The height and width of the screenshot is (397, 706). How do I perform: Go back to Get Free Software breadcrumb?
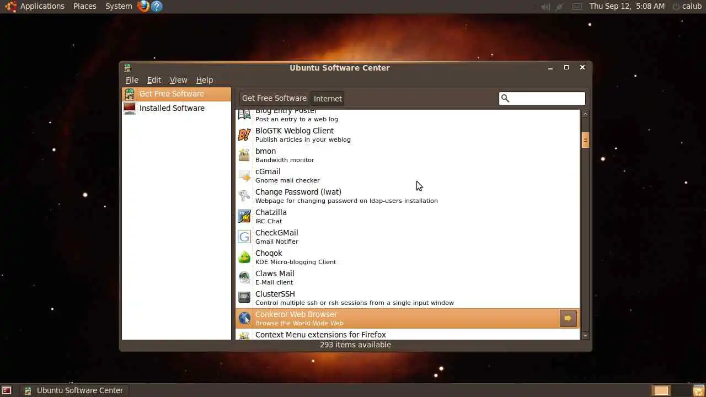coord(274,98)
